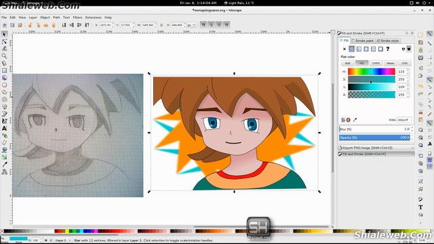Screen dimensions: 434x244
Task: Choose Linear gradient fill type
Action: coord(359,49)
